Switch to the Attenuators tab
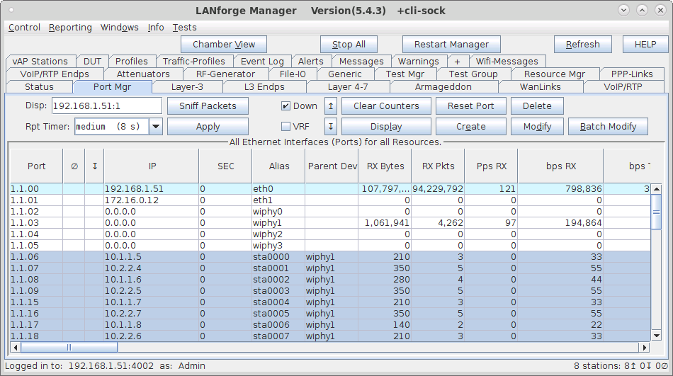Image resolution: width=673 pixels, height=376 pixels. [143, 74]
